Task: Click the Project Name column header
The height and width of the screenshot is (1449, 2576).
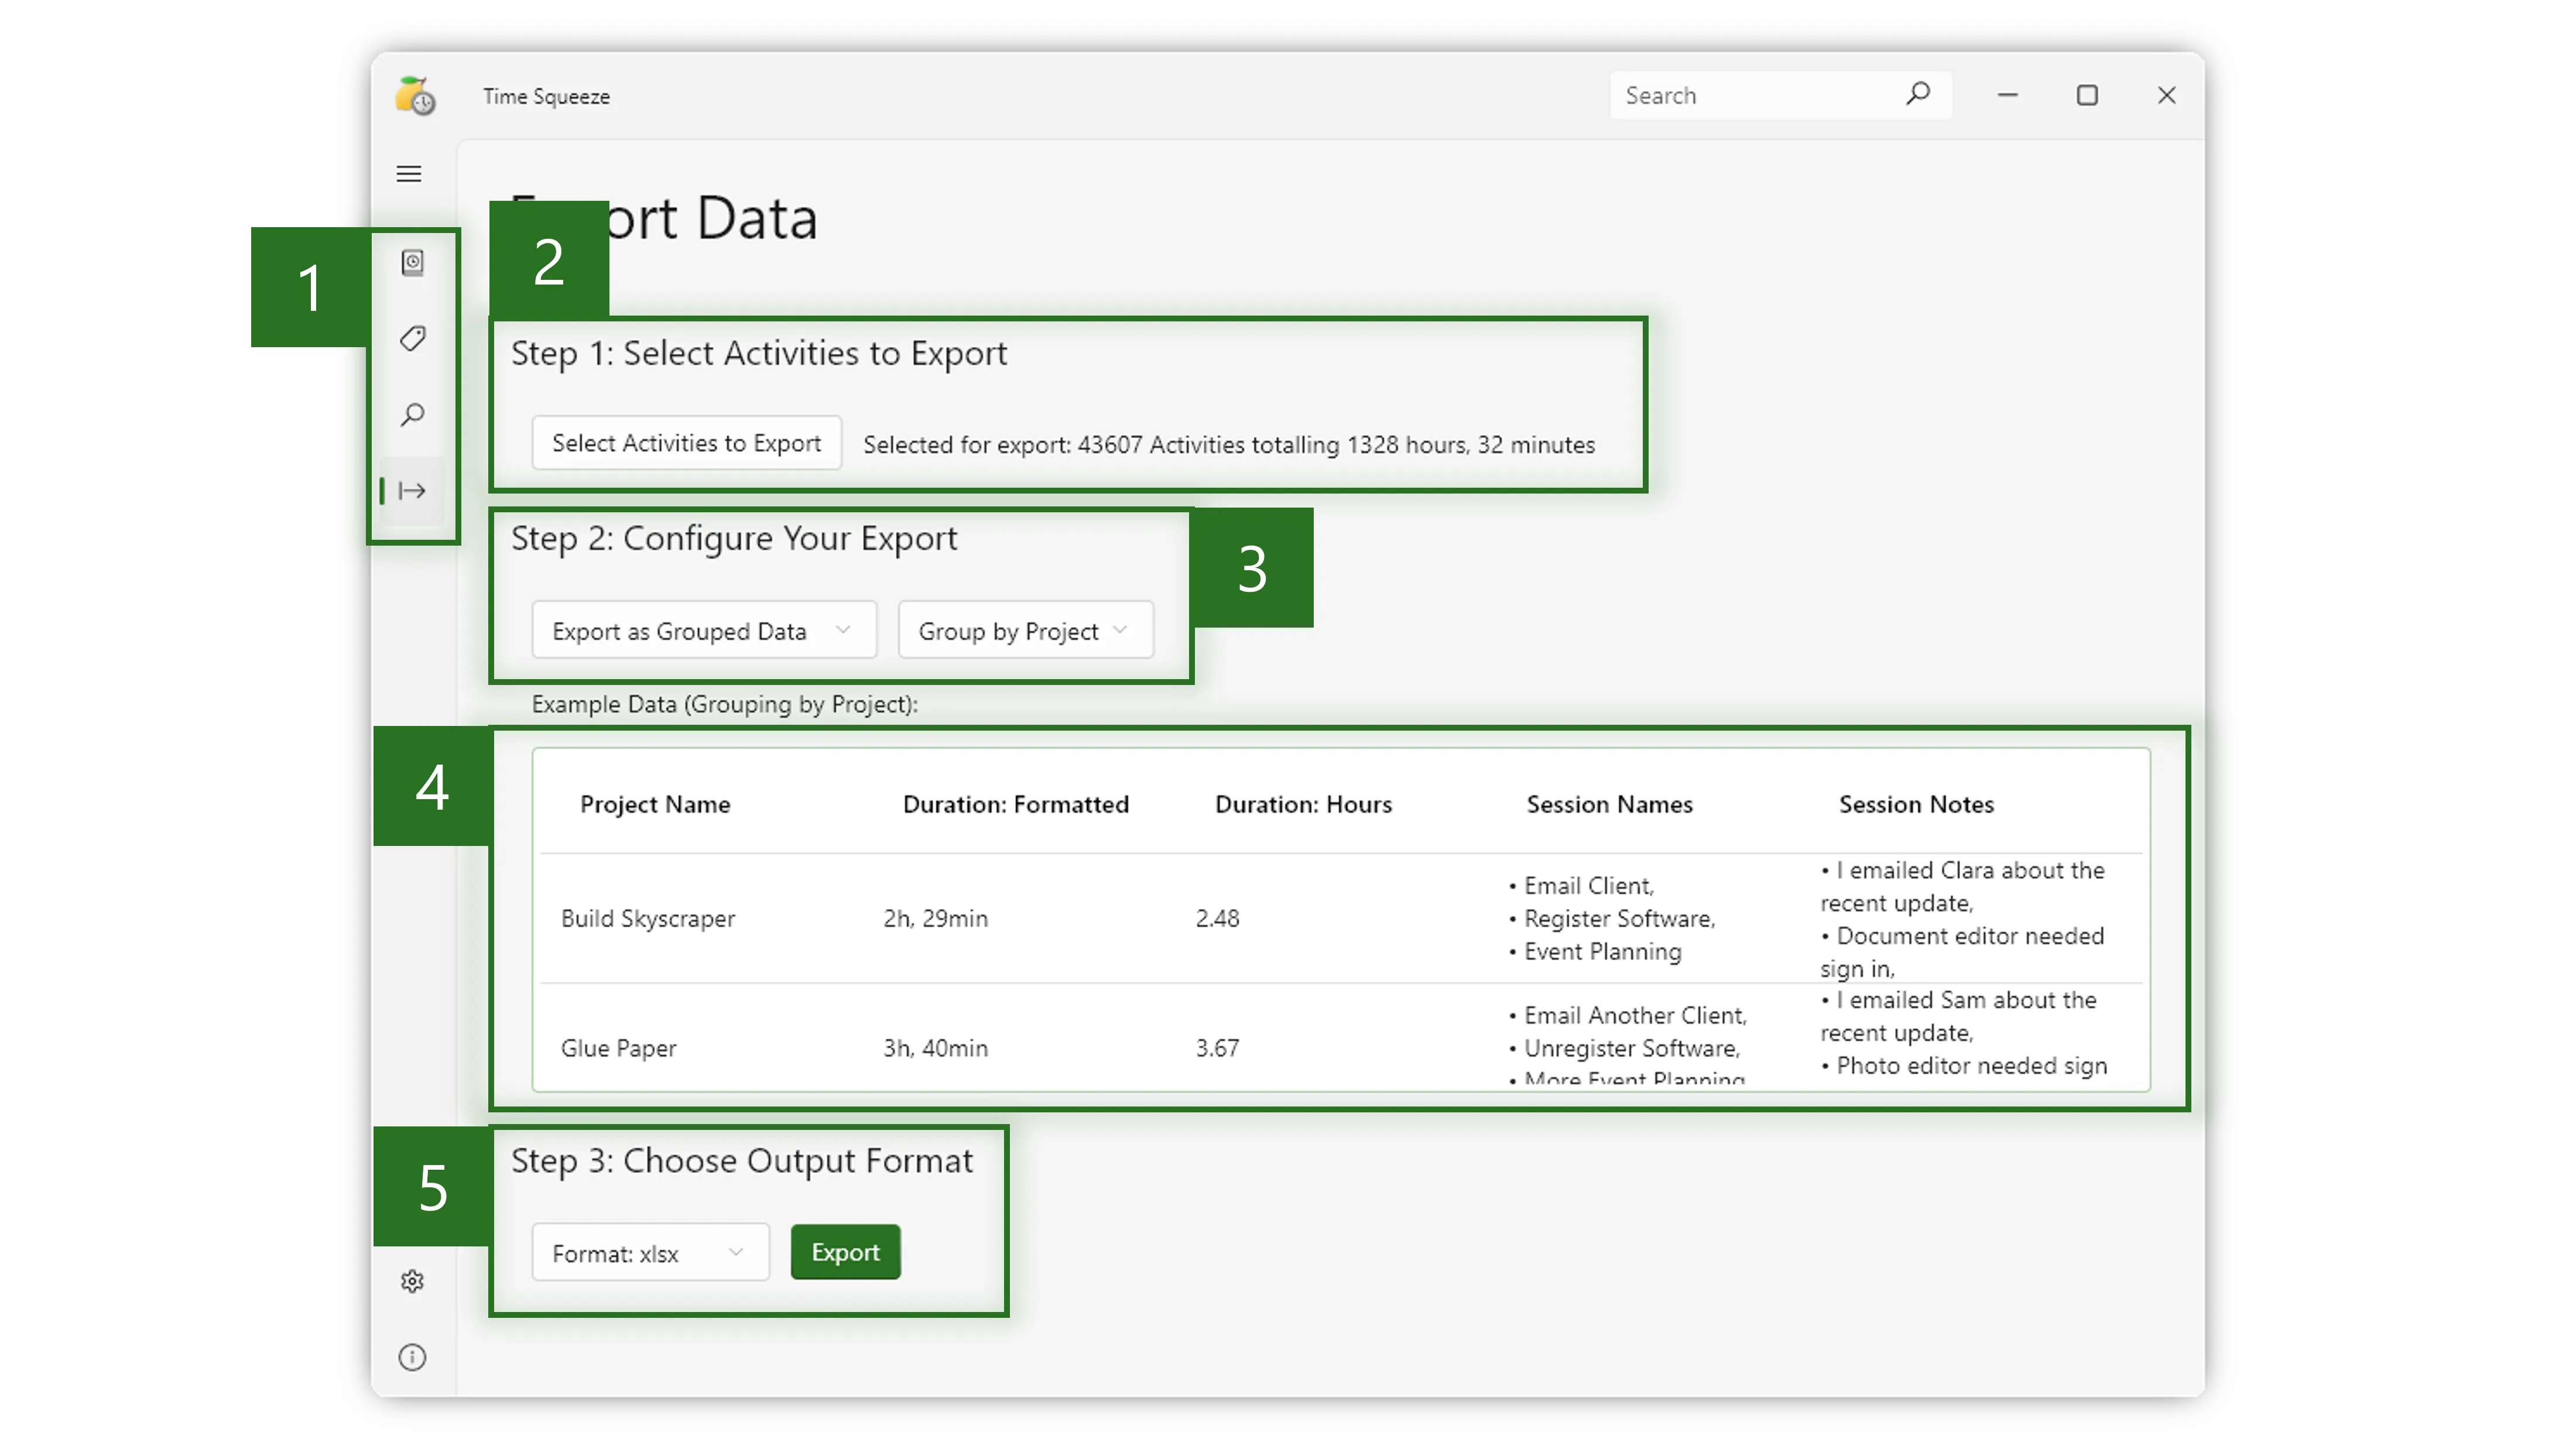Action: pos(655,804)
